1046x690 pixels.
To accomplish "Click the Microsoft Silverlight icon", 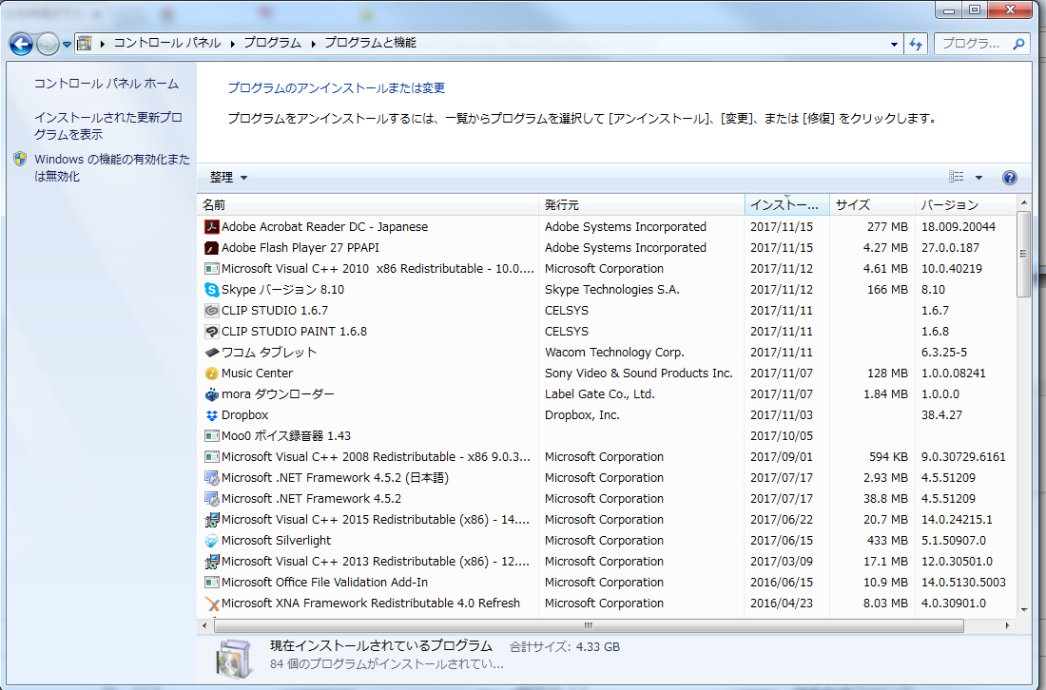I will (212, 541).
